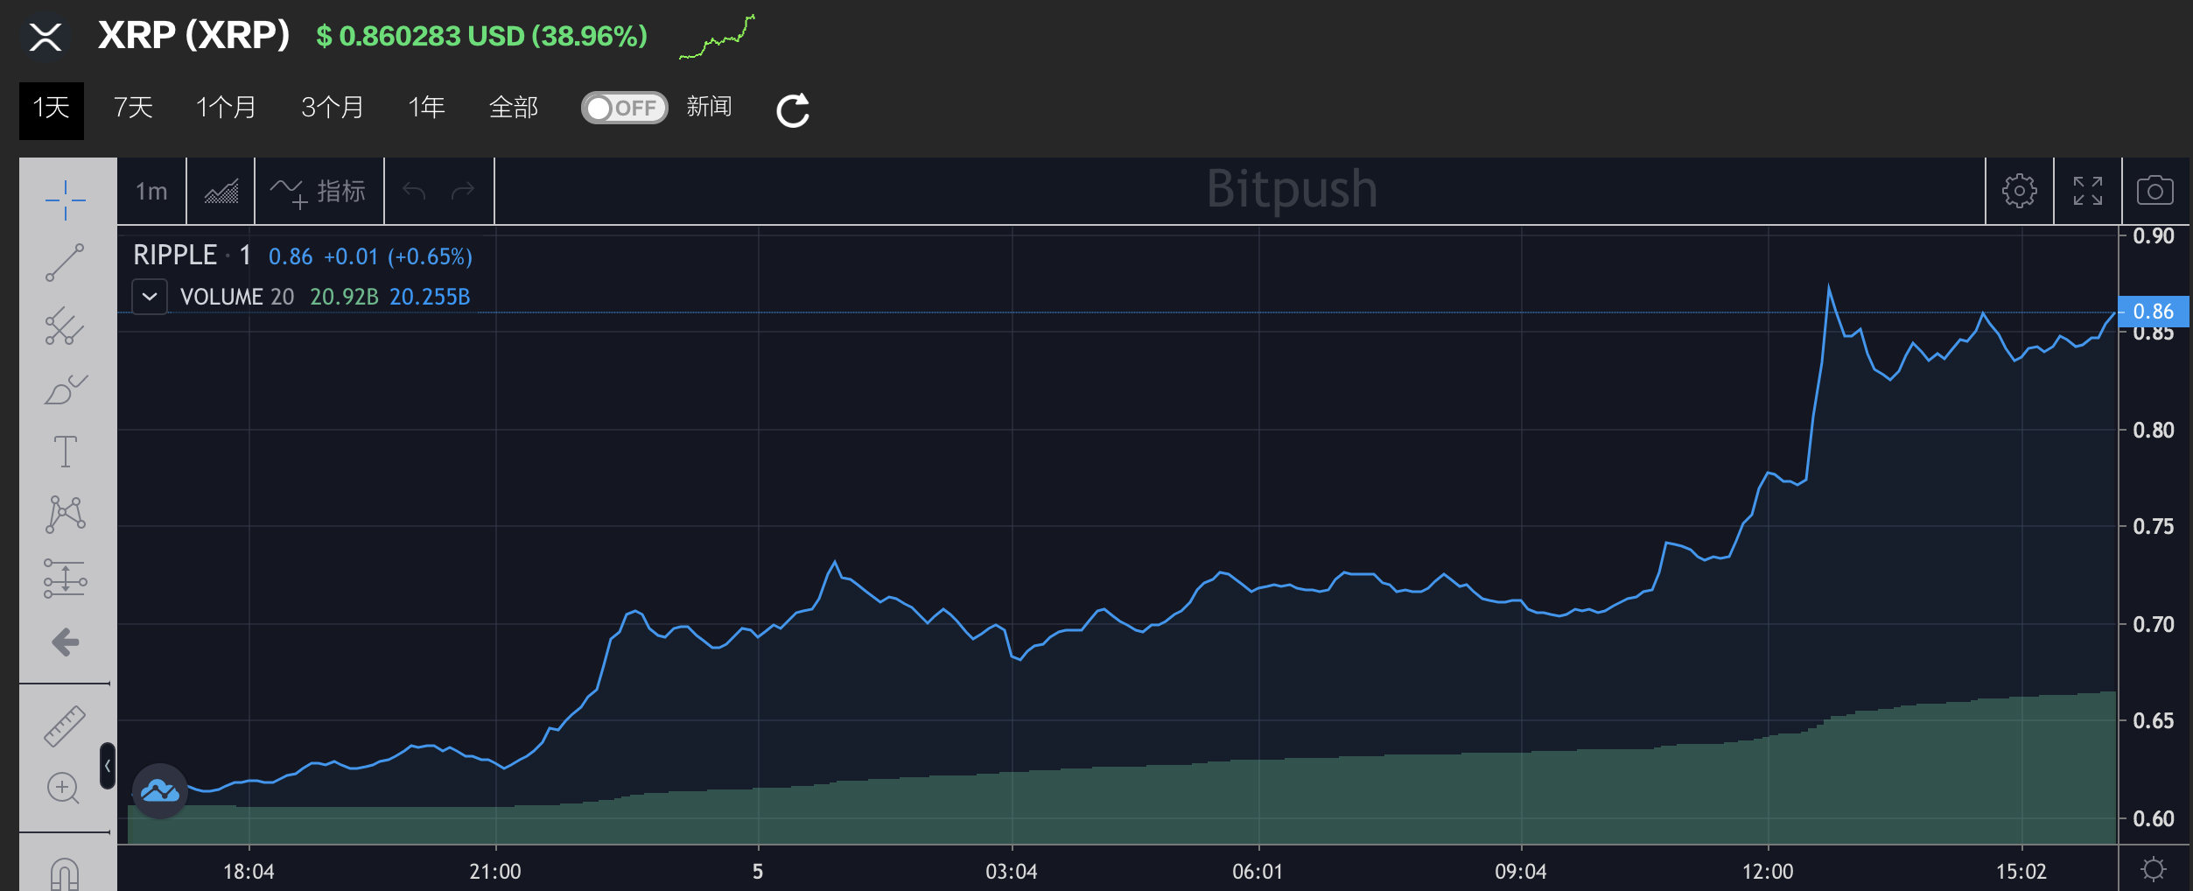Toggle magnet mode icon
The width and height of the screenshot is (2193, 891).
pos(66,873)
